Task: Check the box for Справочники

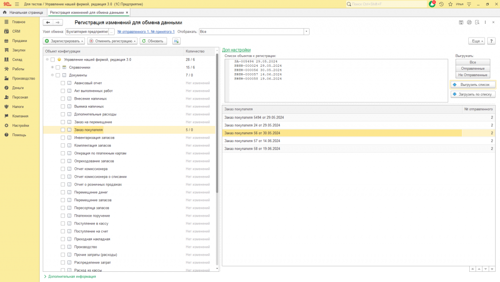Action: tap(58, 67)
